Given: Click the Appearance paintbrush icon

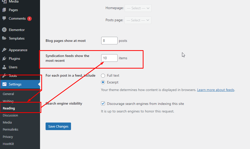Looking at the screenshot, I should (x=4, y=50).
